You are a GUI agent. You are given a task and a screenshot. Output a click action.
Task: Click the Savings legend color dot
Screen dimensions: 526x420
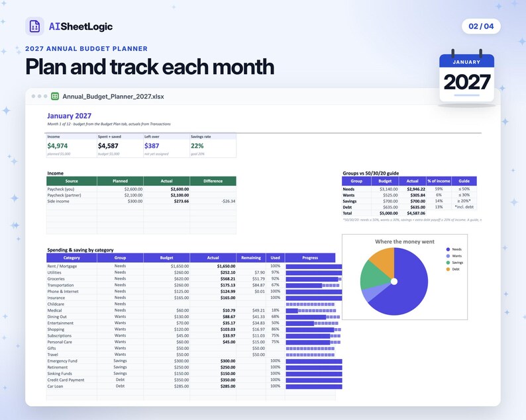(x=448, y=263)
